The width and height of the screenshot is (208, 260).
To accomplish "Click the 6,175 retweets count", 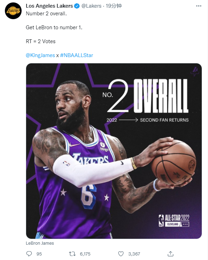I will 85,254.
